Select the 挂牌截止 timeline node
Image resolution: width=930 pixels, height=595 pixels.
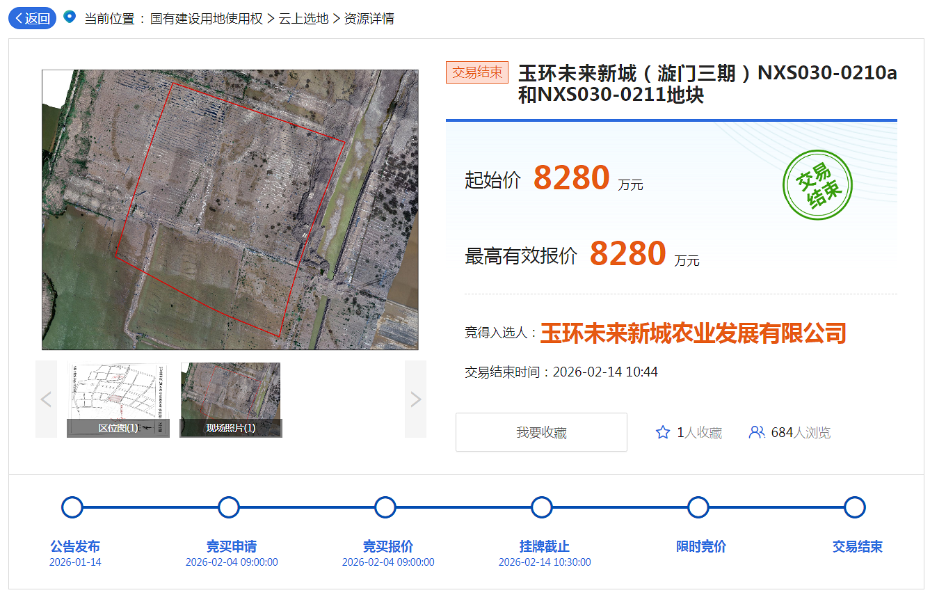point(542,507)
